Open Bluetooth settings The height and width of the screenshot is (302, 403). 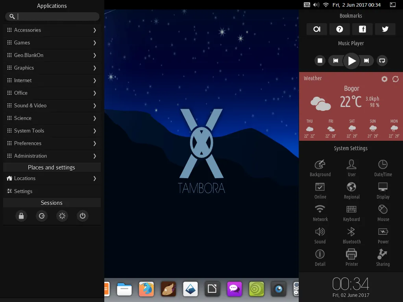pos(351,235)
